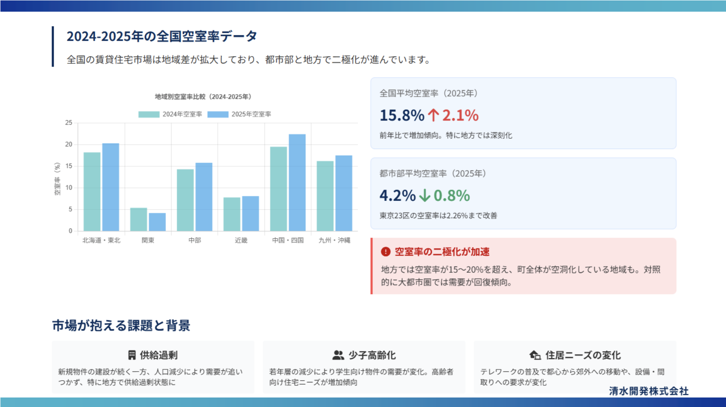Click the 全国平均空室率（2025年） card heading
The height and width of the screenshot is (407, 726).
click(x=429, y=93)
